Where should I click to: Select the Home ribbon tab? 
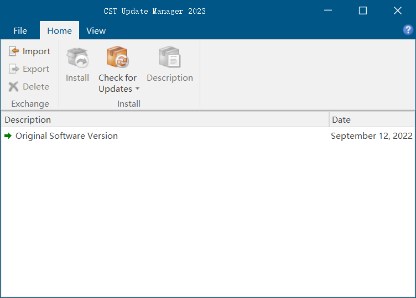(59, 31)
